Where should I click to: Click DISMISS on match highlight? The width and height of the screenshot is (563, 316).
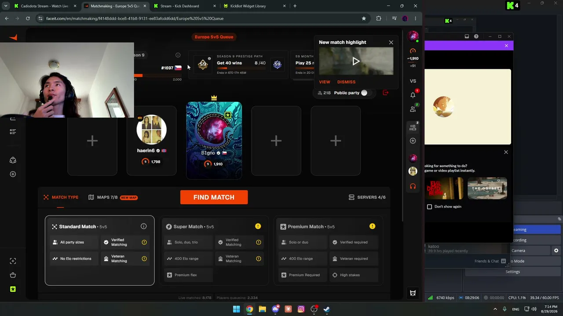point(346,82)
